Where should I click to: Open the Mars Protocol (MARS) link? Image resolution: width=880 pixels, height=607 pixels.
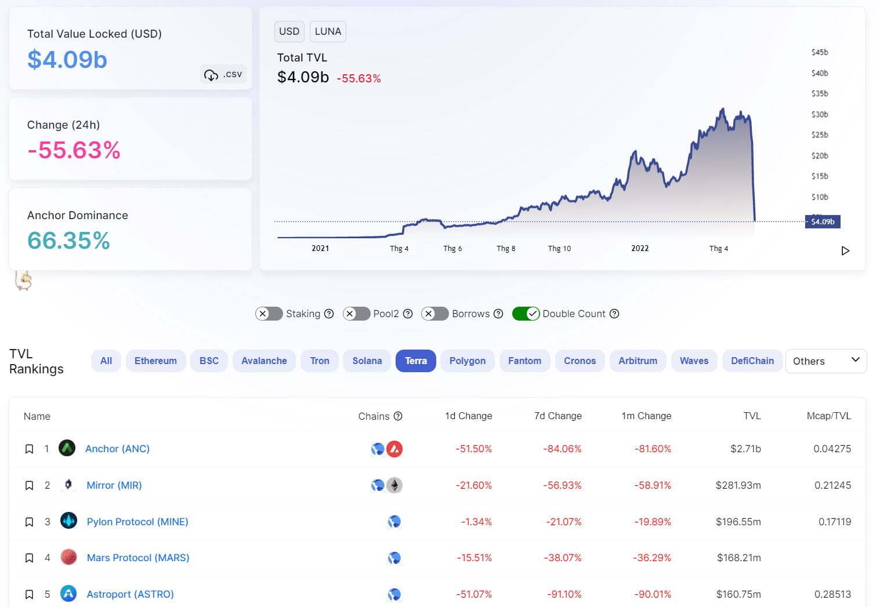click(138, 558)
